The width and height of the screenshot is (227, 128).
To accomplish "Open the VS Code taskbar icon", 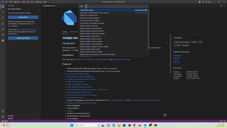I will pos(145,125).
